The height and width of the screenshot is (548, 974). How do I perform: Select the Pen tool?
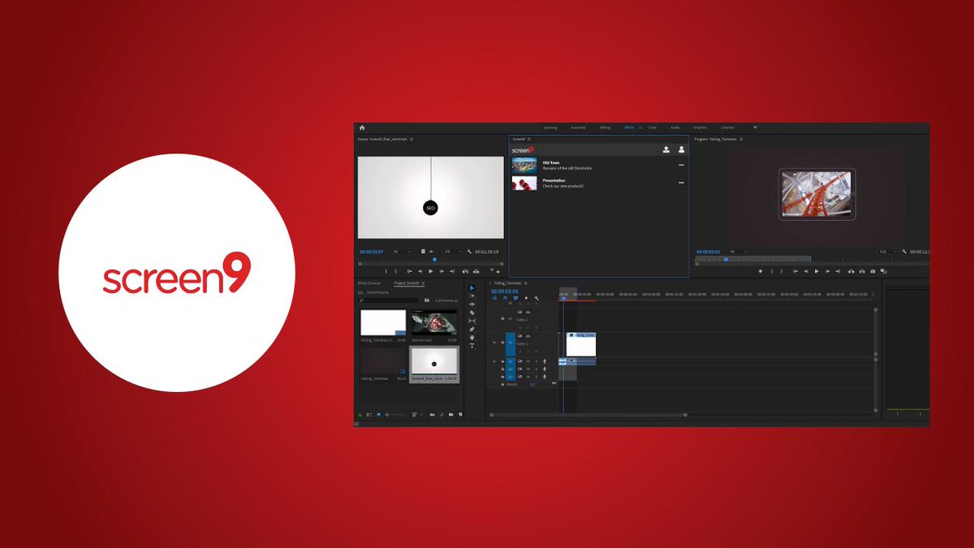(472, 329)
